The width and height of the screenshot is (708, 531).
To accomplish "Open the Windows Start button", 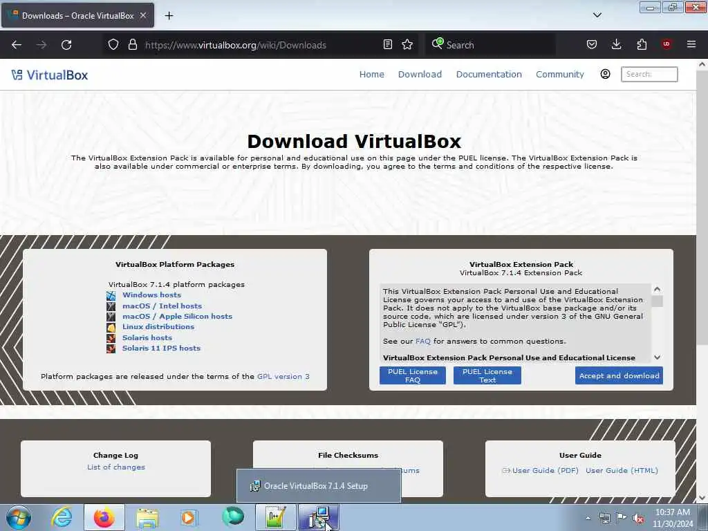I will click(19, 517).
